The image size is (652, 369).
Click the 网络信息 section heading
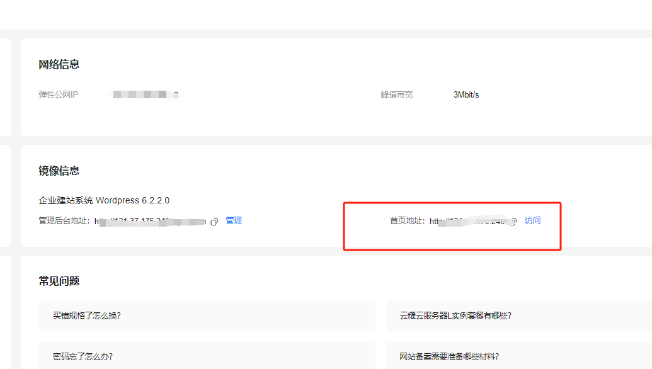coord(59,65)
